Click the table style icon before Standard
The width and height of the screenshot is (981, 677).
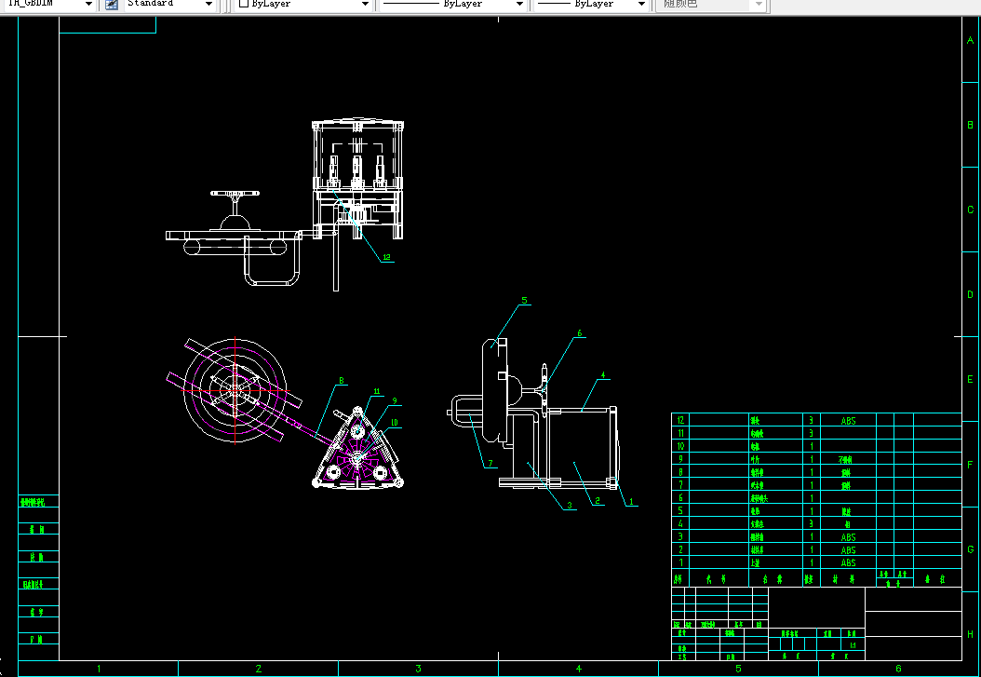112,5
